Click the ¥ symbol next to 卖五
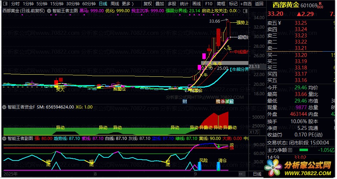337x179 pixels. 279,23
